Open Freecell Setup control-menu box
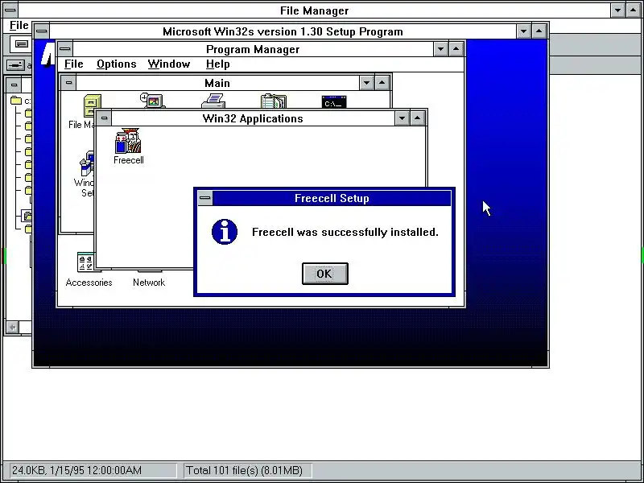Viewport: 644px width, 483px height. [x=205, y=198]
